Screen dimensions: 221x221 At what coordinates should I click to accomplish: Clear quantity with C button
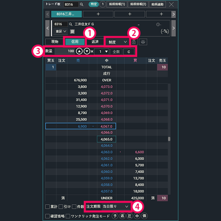pyautogui.click(x=129, y=52)
